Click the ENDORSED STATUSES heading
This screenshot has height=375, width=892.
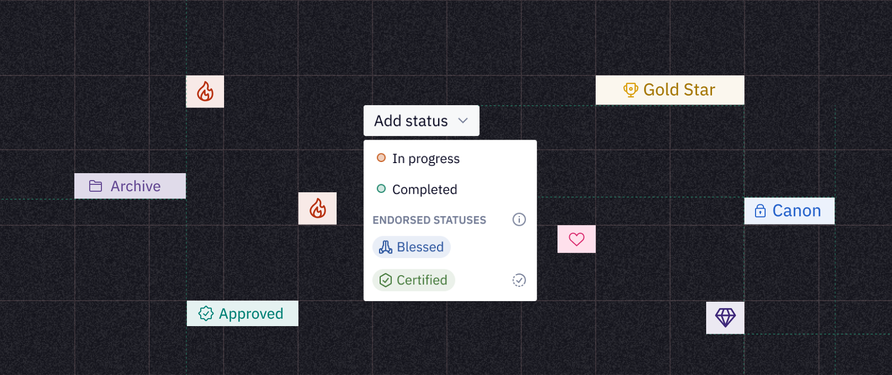coord(429,220)
